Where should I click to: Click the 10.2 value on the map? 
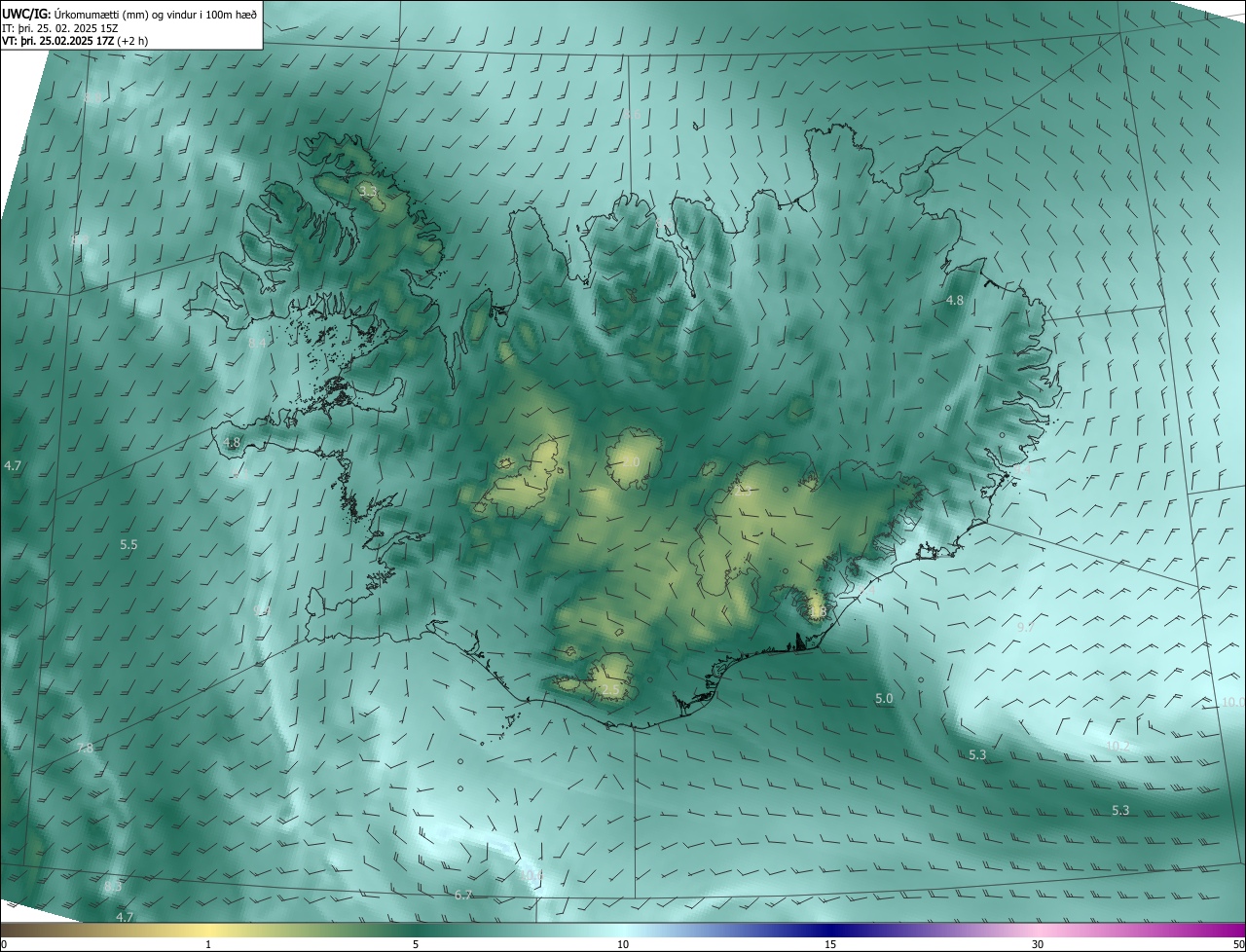click(1119, 747)
